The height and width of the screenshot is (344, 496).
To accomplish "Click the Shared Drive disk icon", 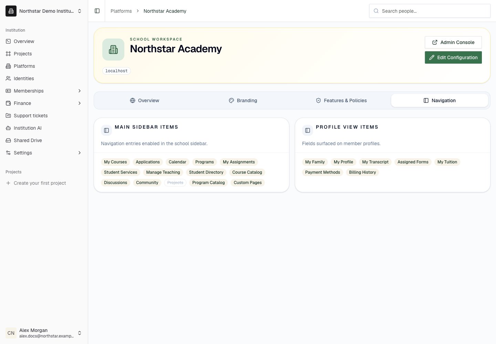I will pyautogui.click(x=8, y=140).
